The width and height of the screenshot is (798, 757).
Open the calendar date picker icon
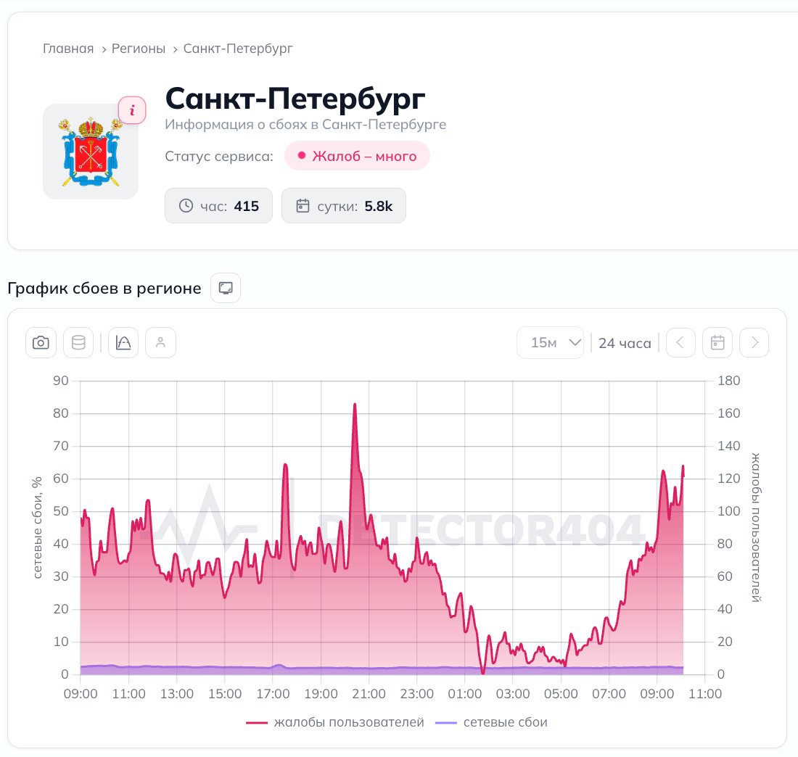717,342
